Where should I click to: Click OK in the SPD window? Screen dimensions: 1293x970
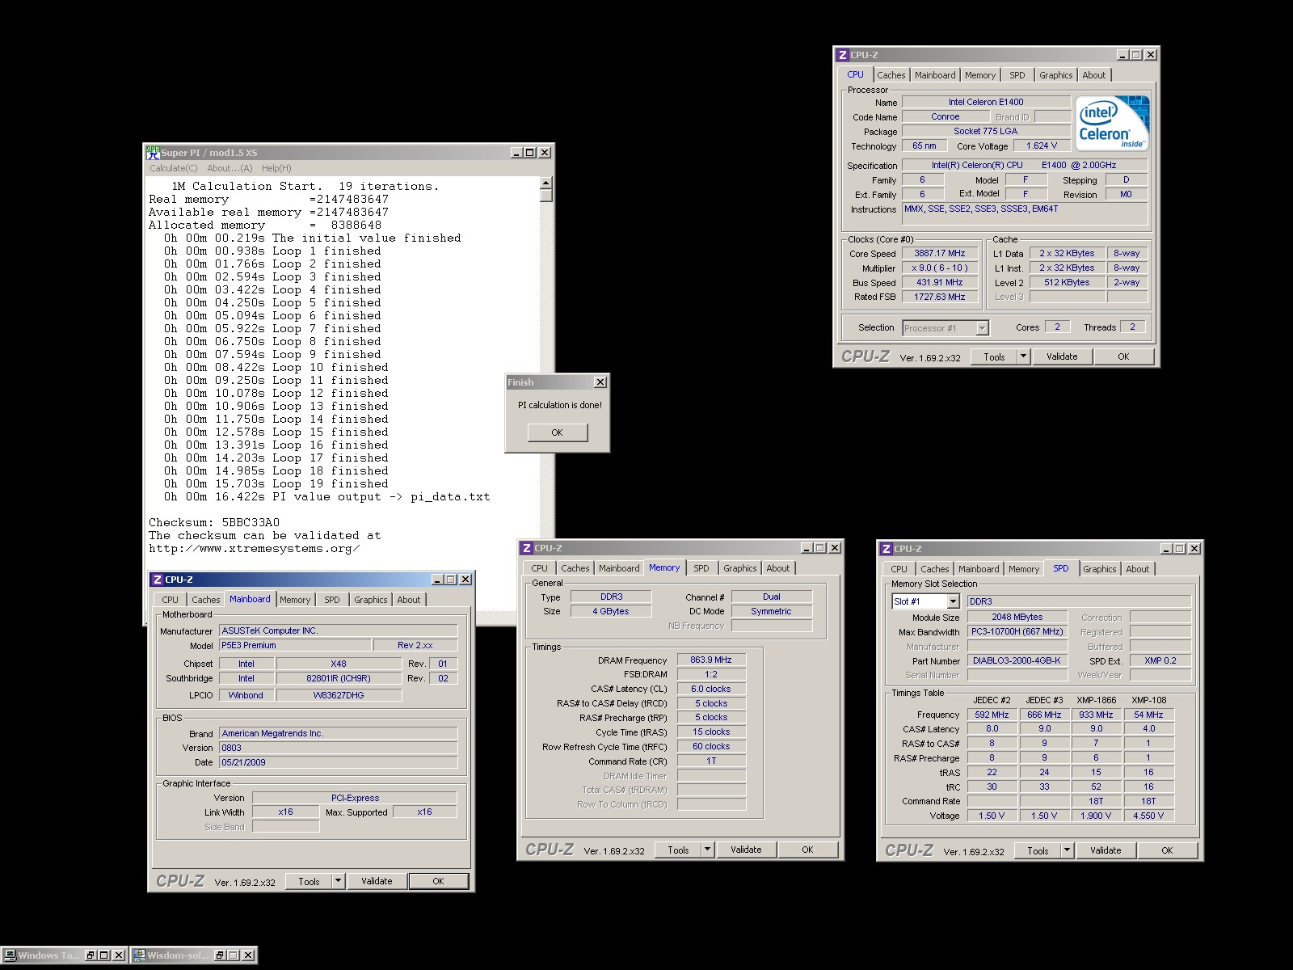click(x=1167, y=850)
